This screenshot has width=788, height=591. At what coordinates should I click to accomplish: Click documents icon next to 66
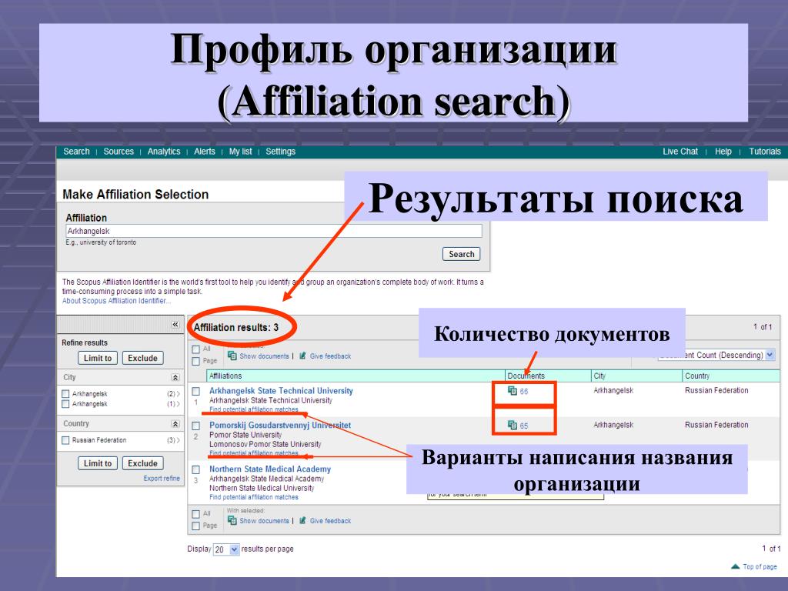(x=512, y=390)
